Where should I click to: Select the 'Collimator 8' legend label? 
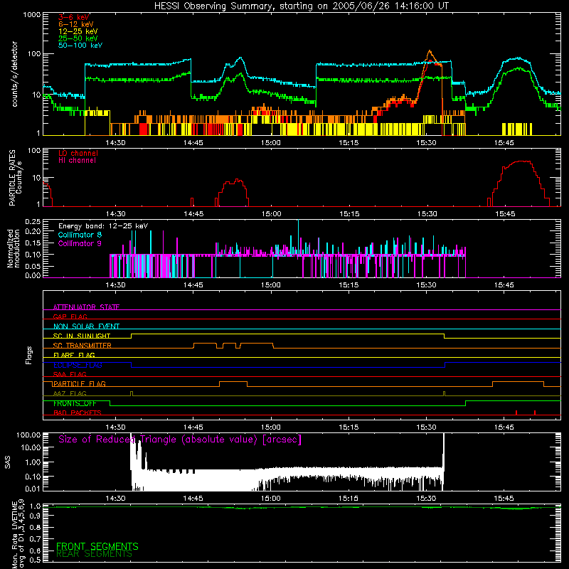80,235
